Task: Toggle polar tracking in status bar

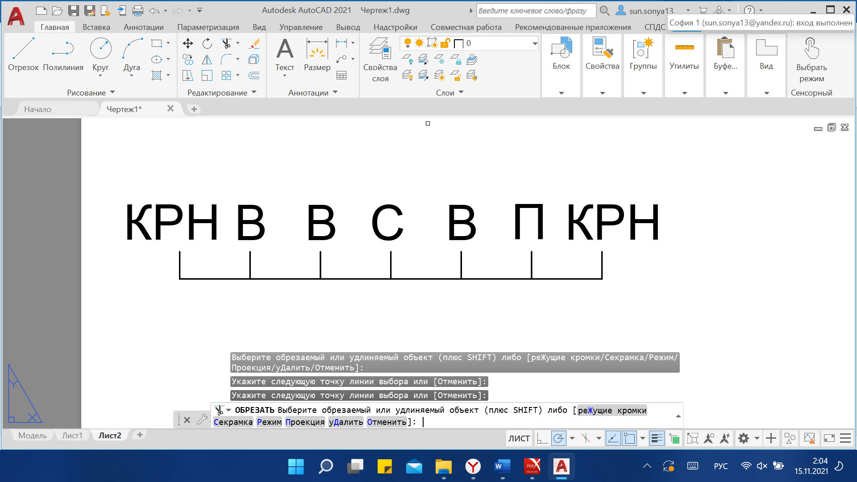Action: pyautogui.click(x=558, y=439)
